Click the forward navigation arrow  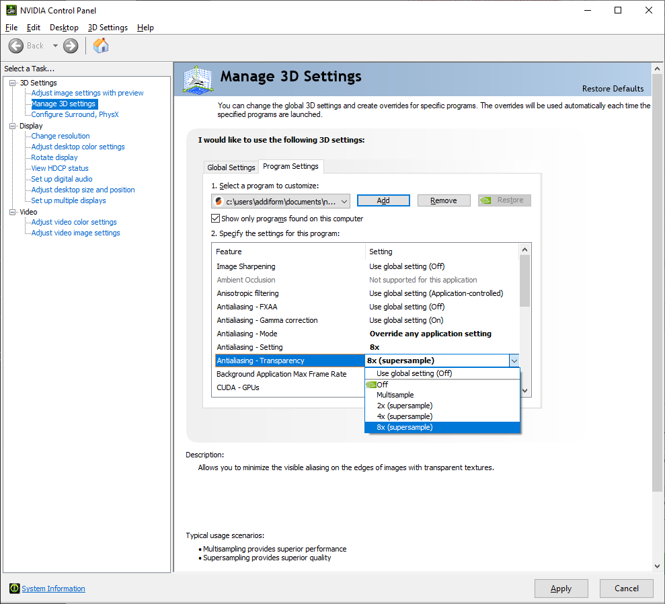pos(70,46)
